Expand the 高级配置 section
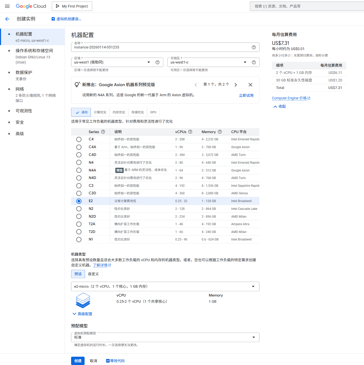The height and width of the screenshot is (365, 364). (x=83, y=314)
